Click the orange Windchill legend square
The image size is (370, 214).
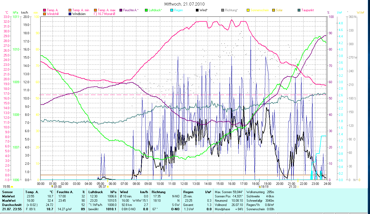[x=44, y=14]
